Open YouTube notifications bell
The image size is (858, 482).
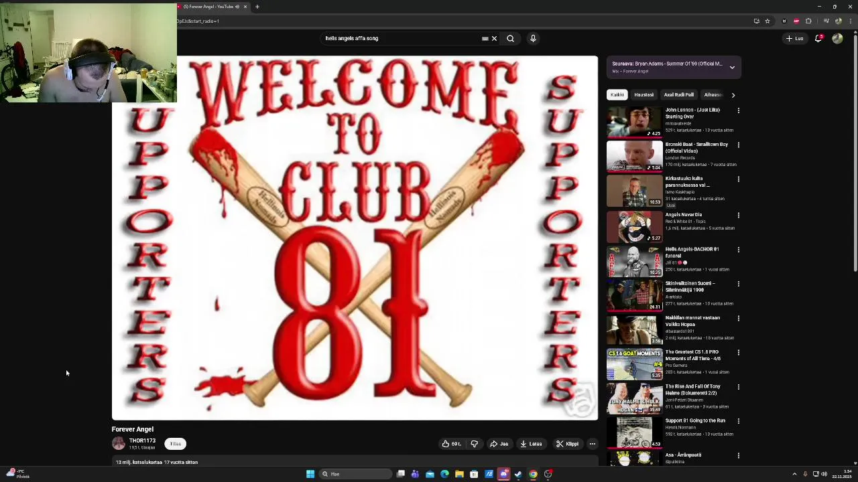(x=818, y=38)
